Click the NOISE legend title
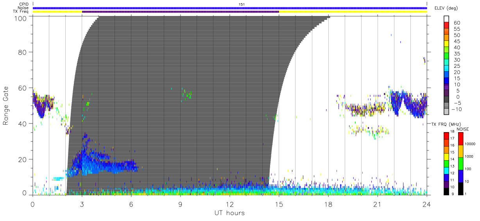 click(463, 129)
